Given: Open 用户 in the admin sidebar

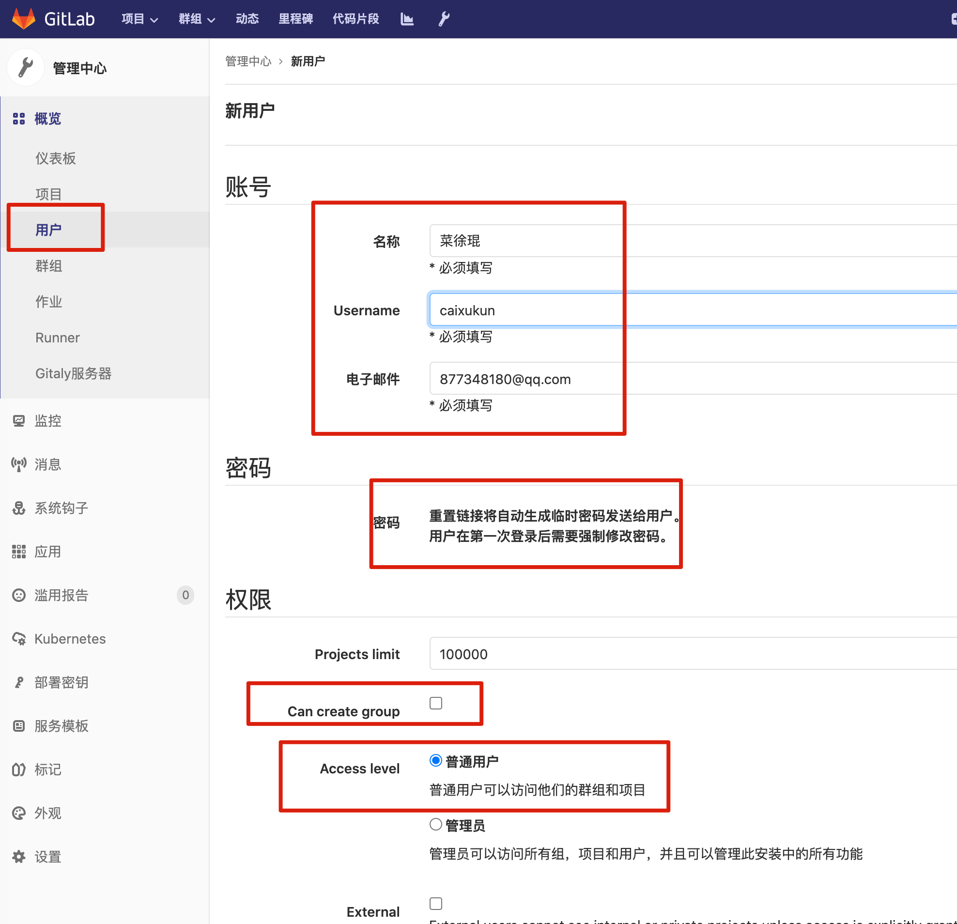Looking at the screenshot, I should [x=49, y=230].
